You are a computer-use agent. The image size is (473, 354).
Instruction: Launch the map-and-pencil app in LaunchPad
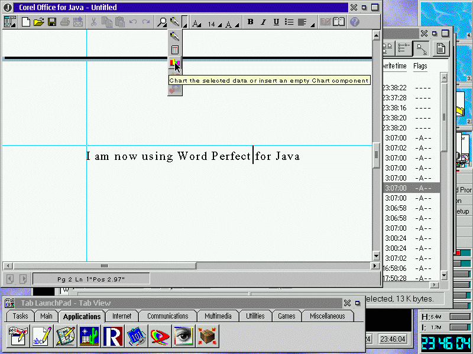66,336
